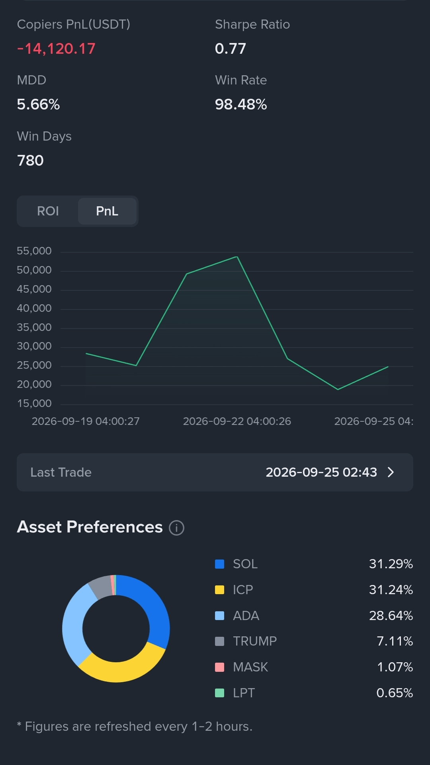Click the gray TRUMP legend swatch
This screenshot has width=430, height=765.
click(x=219, y=641)
